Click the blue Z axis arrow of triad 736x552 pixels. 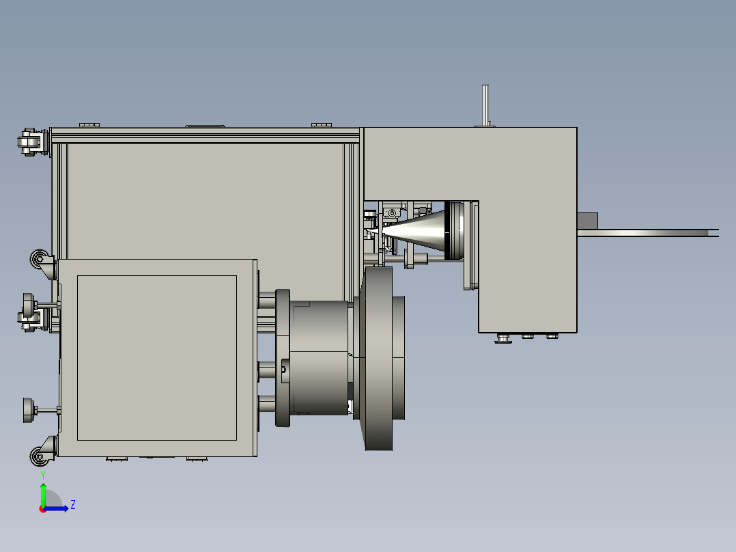[57, 508]
